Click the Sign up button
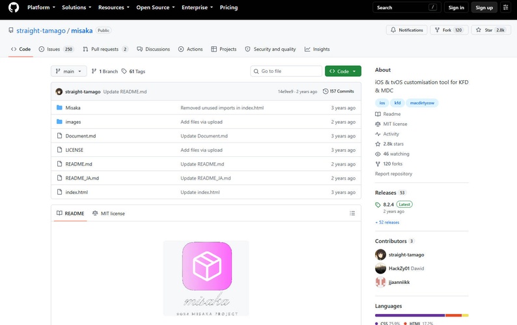Screen dimensions: 517x325 click(484, 7)
